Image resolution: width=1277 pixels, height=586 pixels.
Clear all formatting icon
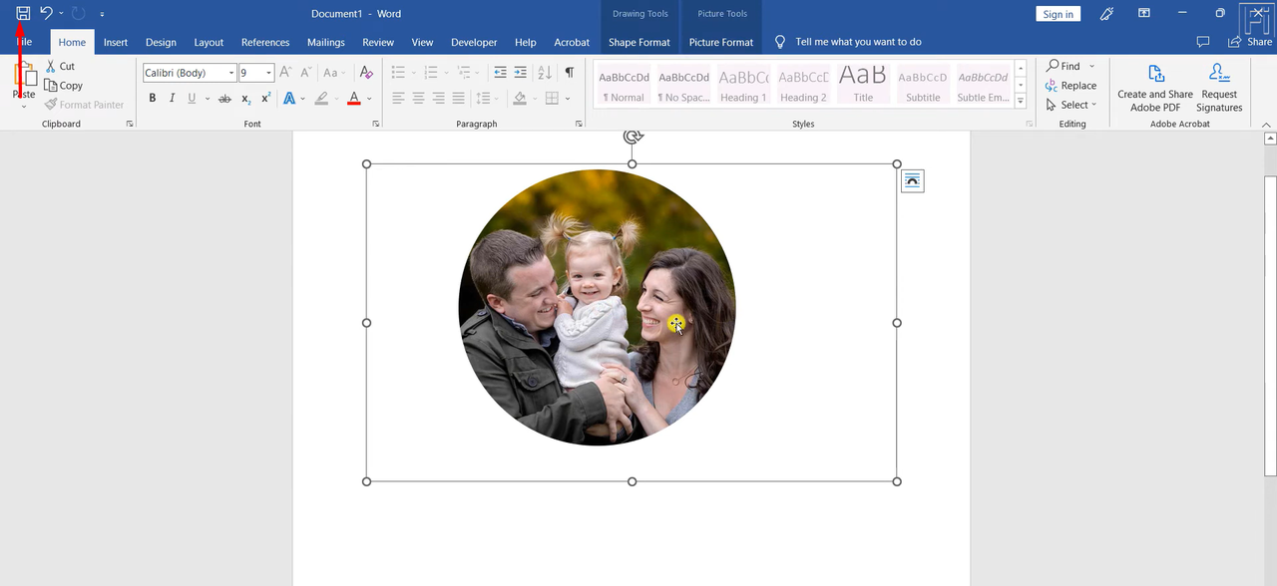click(x=366, y=72)
